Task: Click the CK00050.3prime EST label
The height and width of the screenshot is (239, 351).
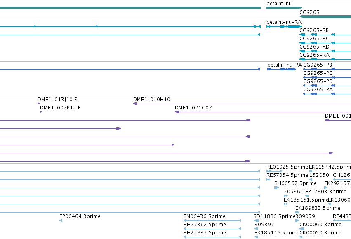Action: [x=320, y=233]
